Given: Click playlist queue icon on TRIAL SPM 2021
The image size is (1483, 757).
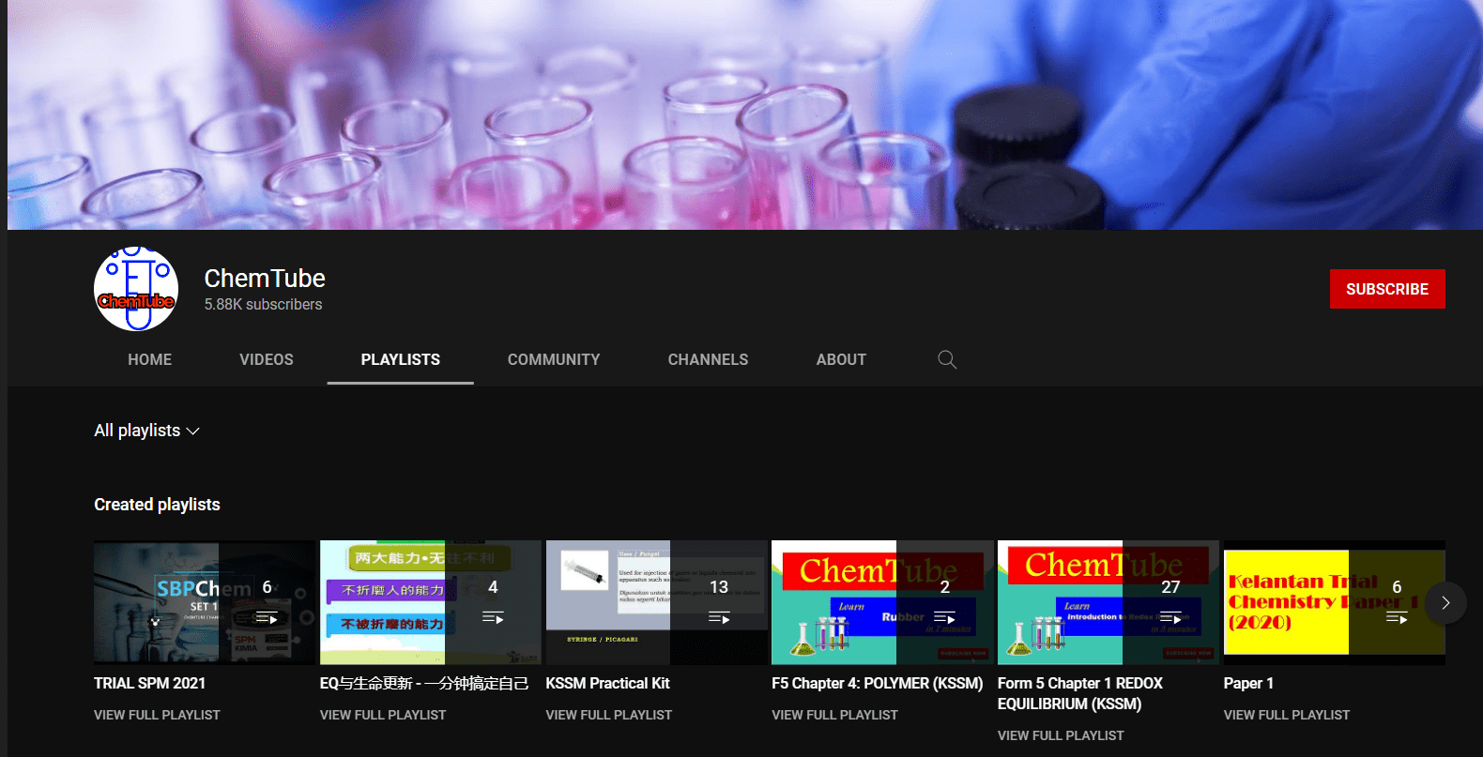Looking at the screenshot, I should [268, 618].
